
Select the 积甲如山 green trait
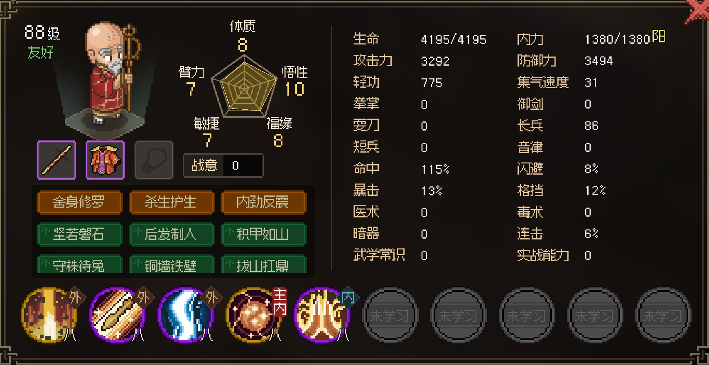(264, 234)
